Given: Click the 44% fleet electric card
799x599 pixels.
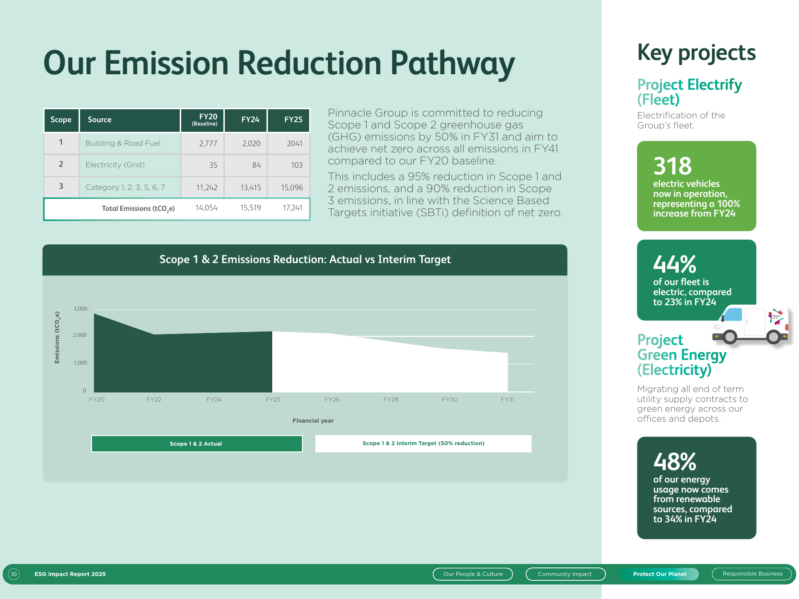Looking at the screenshot, I should (x=696, y=280).
